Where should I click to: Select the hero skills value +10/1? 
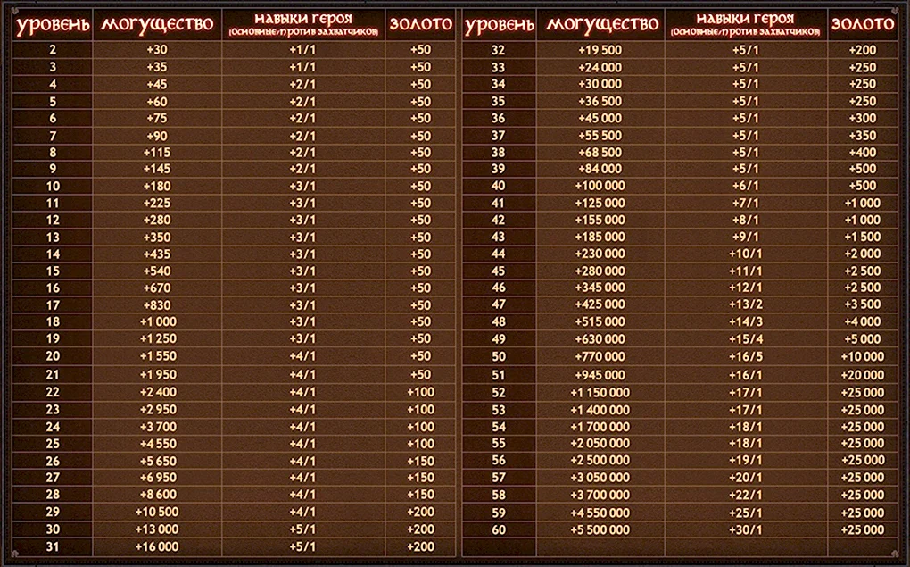point(745,254)
